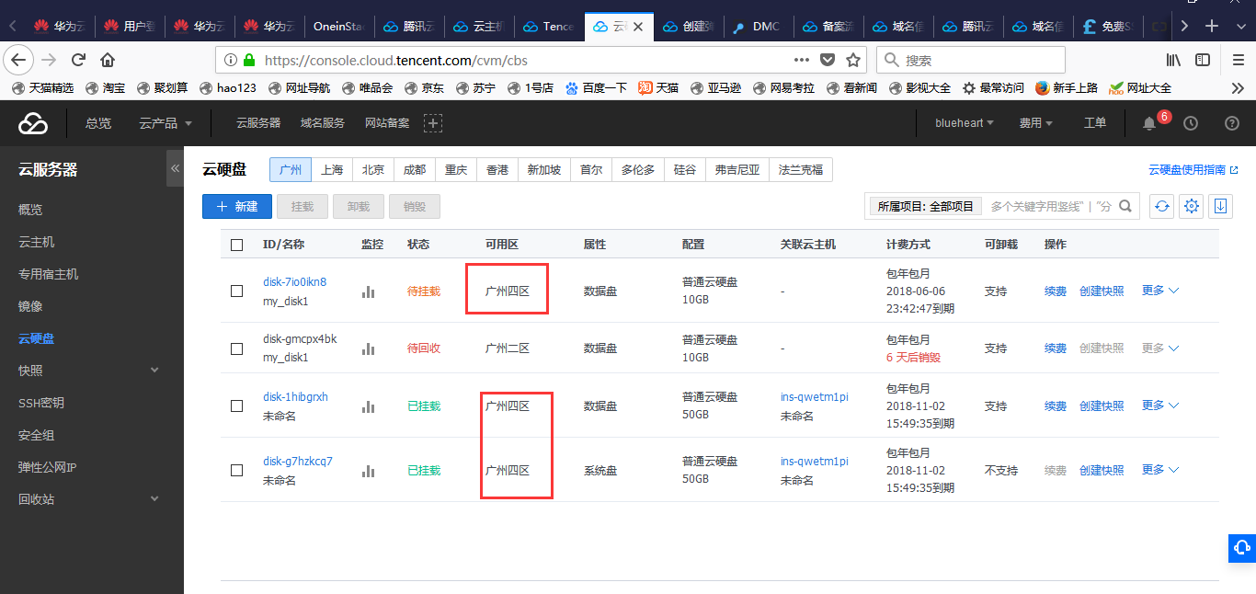Open the customer support headset icon
The height and width of the screenshot is (594, 1256).
coord(1242,548)
